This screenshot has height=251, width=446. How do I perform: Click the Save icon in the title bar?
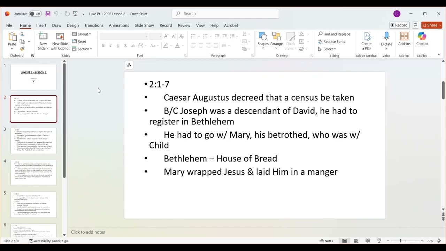(48, 14)
